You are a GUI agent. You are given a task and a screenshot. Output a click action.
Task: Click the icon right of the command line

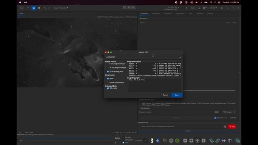(x=225, y=126)
